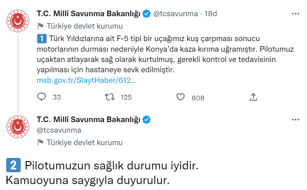The image size is (307, 190).
Task: Click verified badge on second tweet
Action: click(x=146, y=120)
